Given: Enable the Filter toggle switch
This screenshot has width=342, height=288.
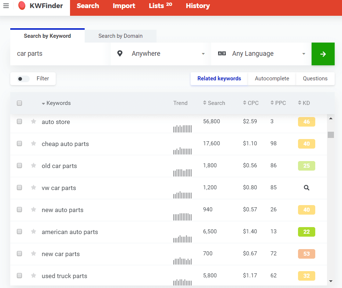Looking at the screenshot, I should coord(23,79).
